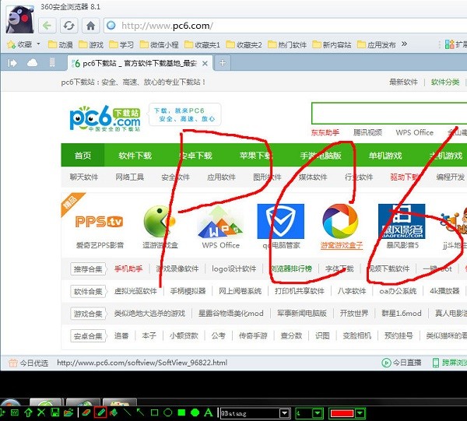Open the 驱动下载 category

pyautogui.click(x=405, y=177)
